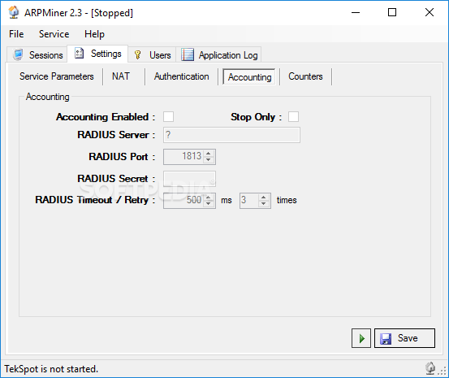The image size is (449, 378).
Task: Click the RADIUS Server input field
Action: (x=231, y=135)
